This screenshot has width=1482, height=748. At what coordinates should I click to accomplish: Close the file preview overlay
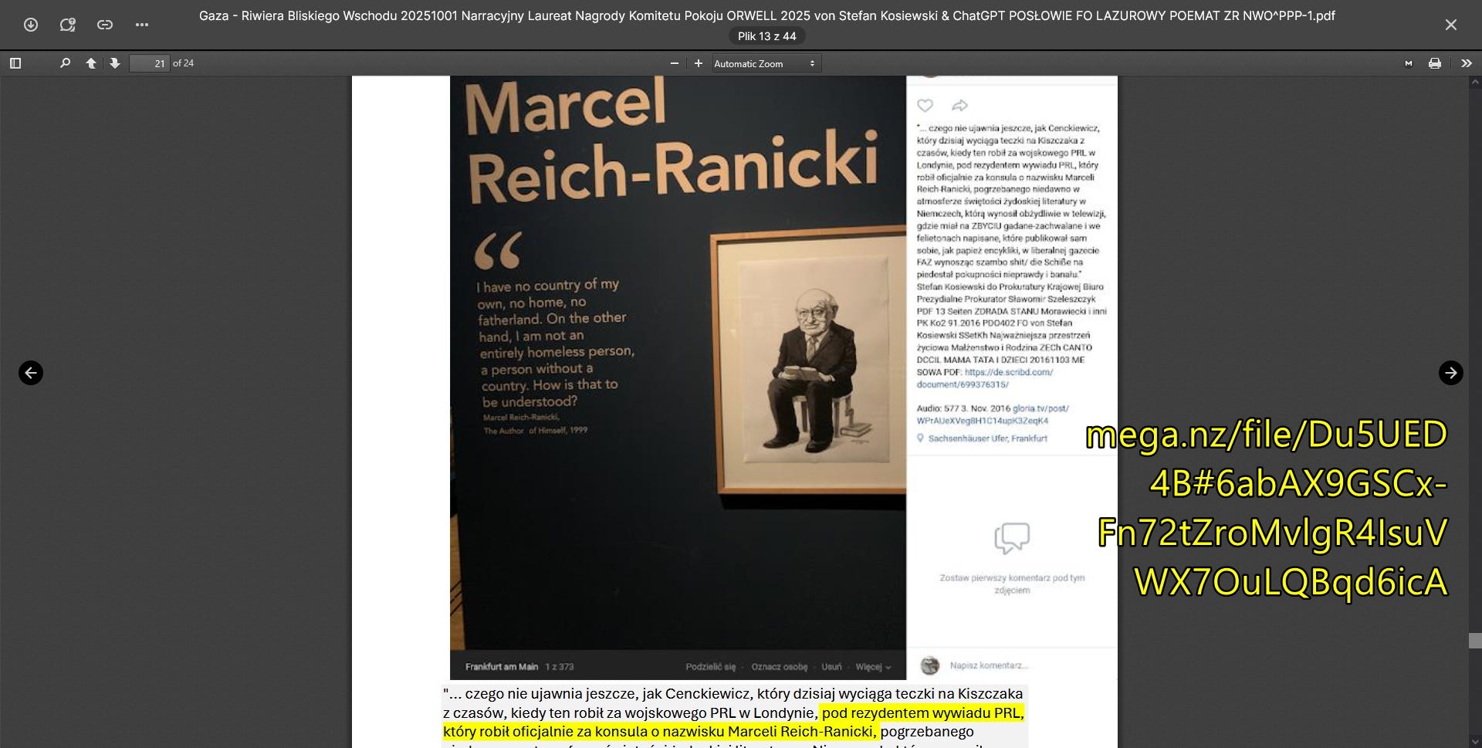pos(1451,25)
